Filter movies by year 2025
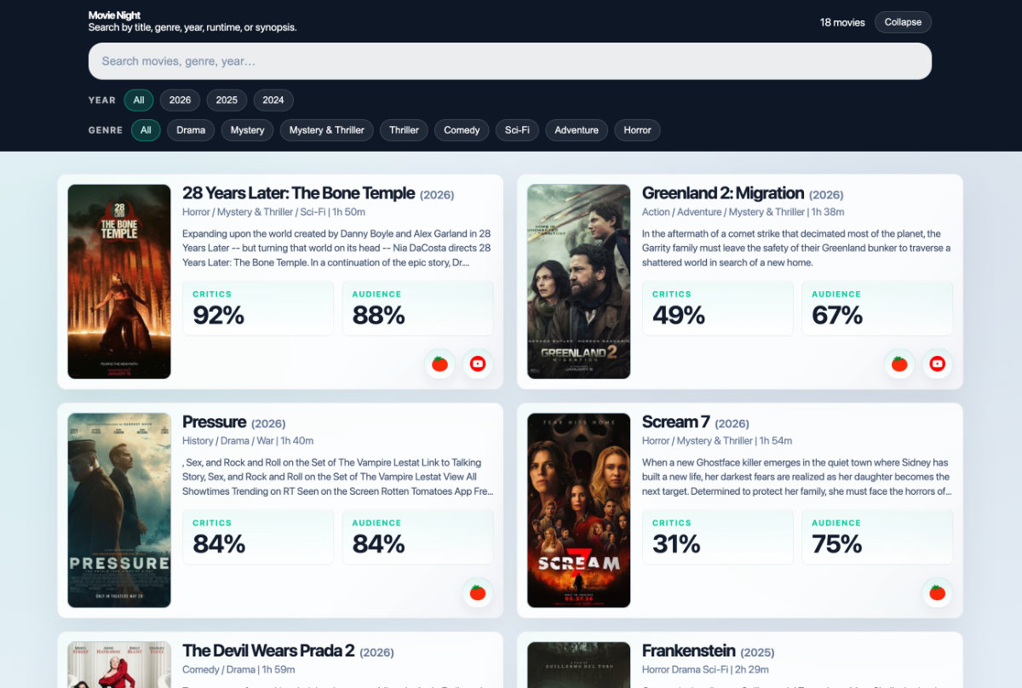1022x688 pixels. pos(227,100)
